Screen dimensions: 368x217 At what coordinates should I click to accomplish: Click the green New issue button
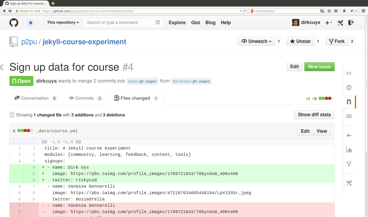(x=319, y=67)
